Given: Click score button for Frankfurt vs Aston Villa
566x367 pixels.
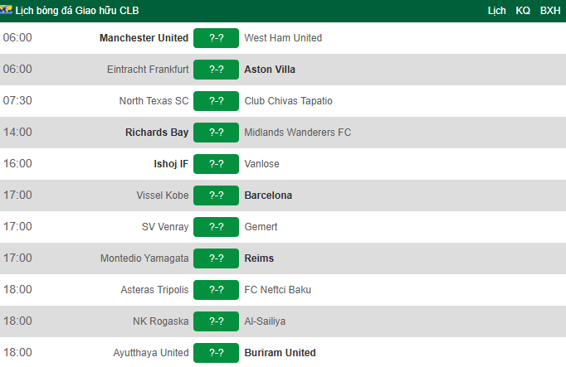Looking at the screenshot, I should (217, 69).
